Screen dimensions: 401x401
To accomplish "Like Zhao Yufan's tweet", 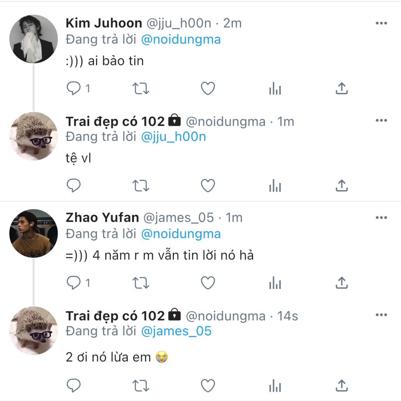I will (x=208, y=283).
